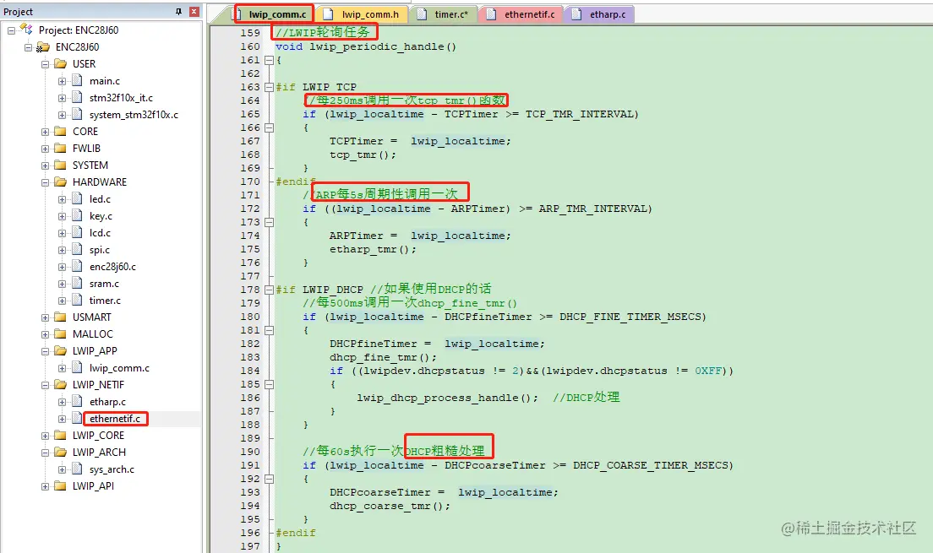Collapse the ENC28J60 target node
Viewport: 933px width, 553px height.
pos(28,47)
